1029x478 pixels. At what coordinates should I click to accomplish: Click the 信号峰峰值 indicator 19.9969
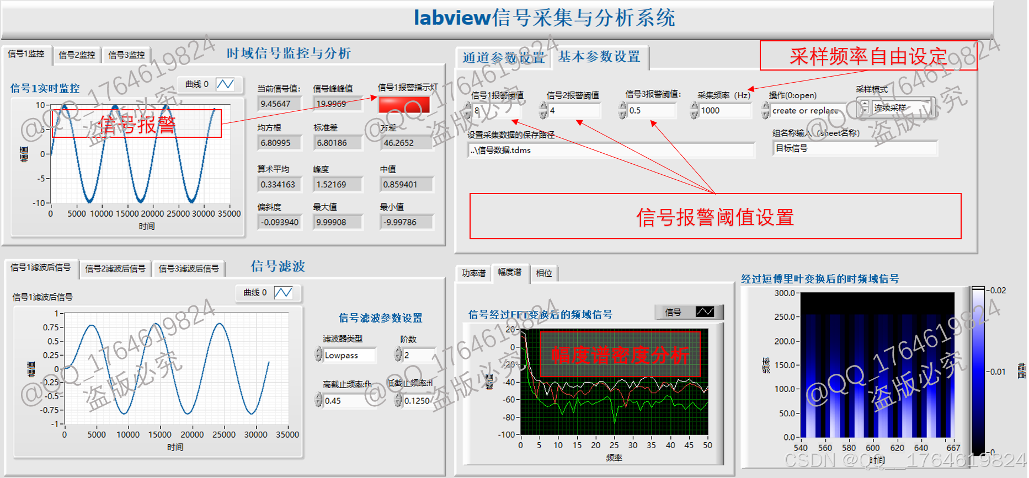coord(337,104)
